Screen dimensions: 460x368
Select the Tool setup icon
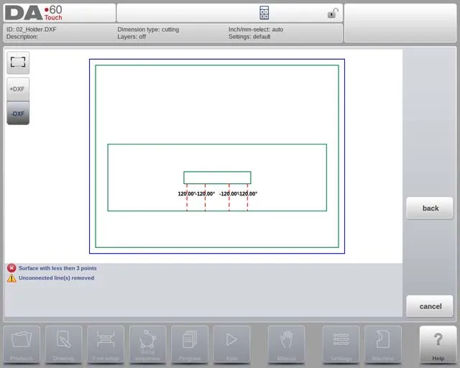click(x=106, y=344)
